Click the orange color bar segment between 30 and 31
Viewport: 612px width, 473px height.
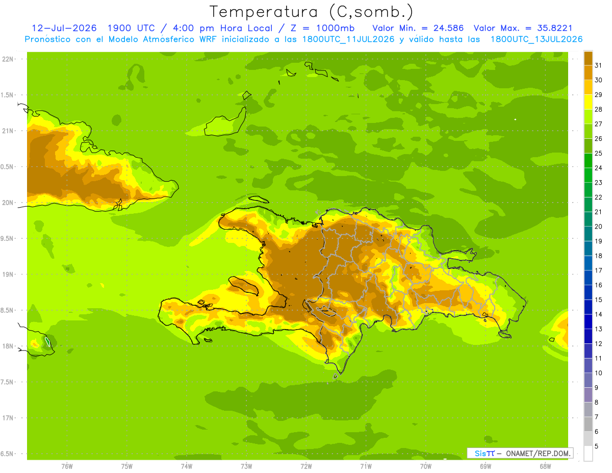tap(588, 73)
